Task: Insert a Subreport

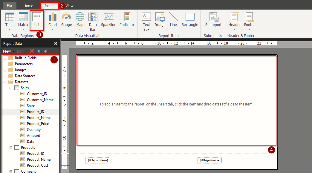Action: 213,19
